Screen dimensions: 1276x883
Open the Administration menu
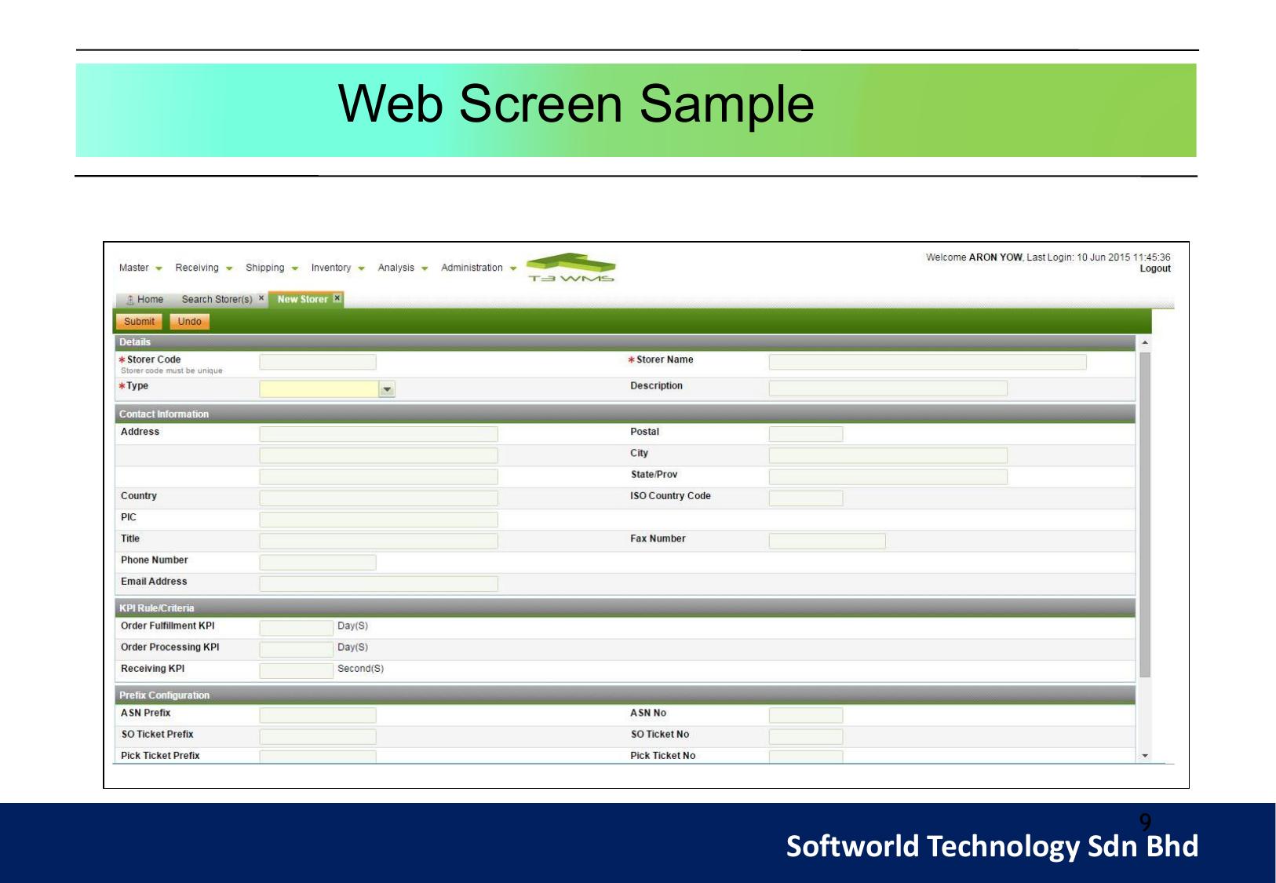pos(479,268)
